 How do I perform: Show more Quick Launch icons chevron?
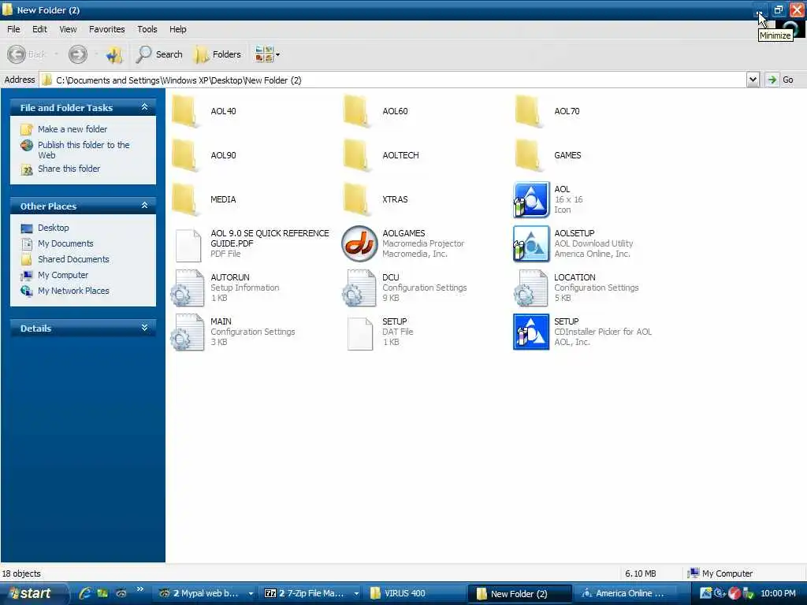pyautogui.click(x=140, y=589)
